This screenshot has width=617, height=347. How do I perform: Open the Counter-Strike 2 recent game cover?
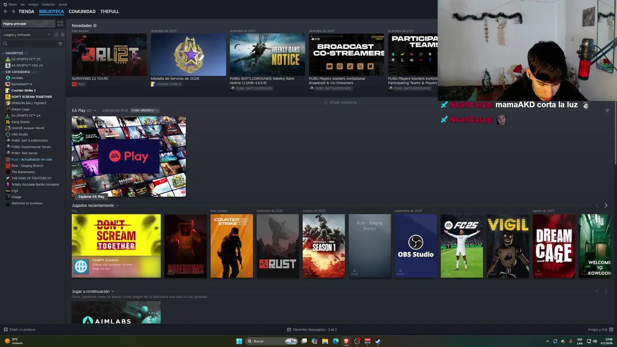point(231,246)
